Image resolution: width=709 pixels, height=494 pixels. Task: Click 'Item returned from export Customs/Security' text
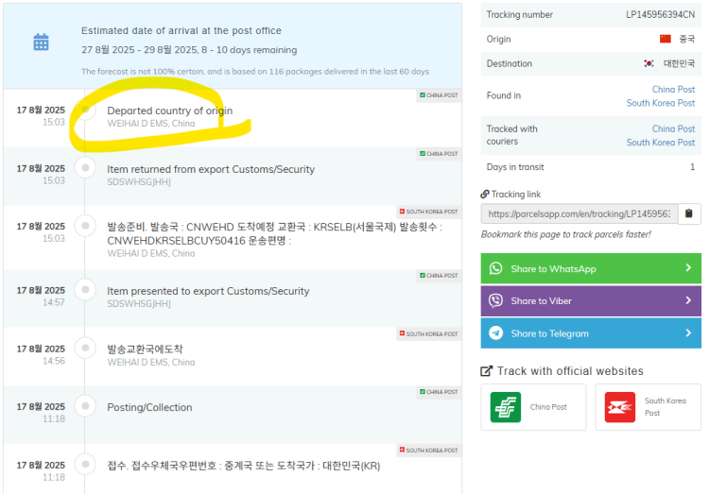(211, 169)
